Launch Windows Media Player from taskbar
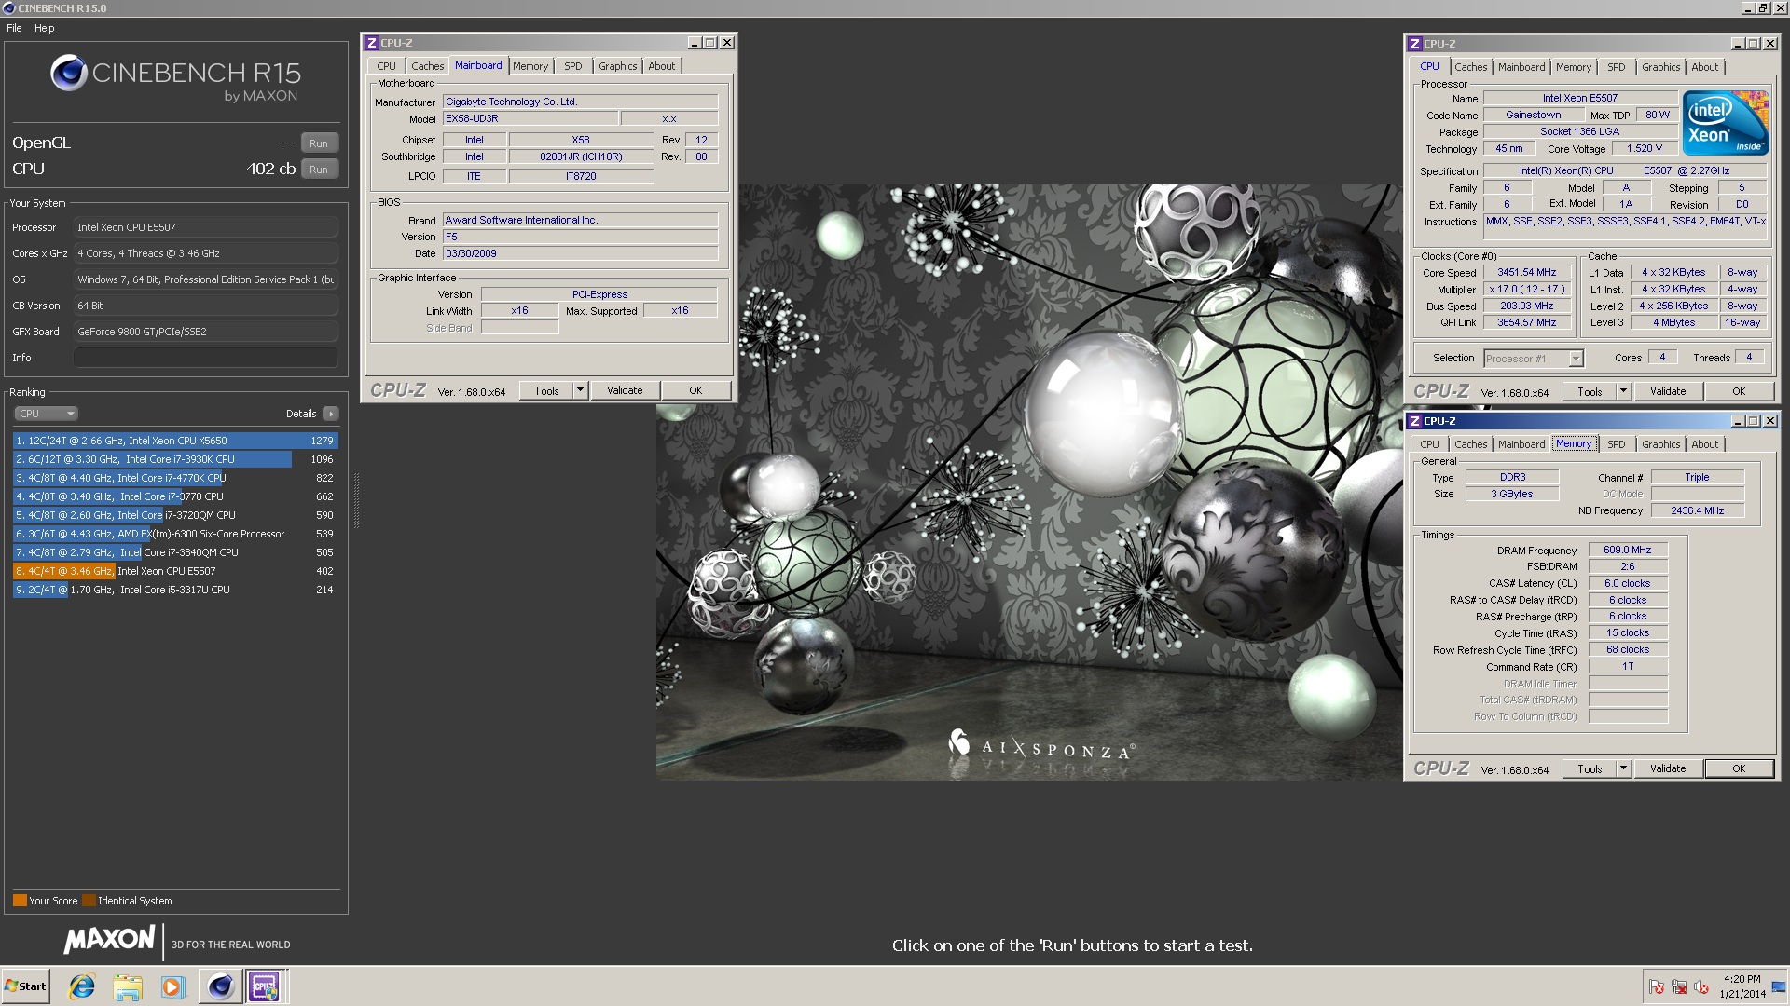 point(172,986)
